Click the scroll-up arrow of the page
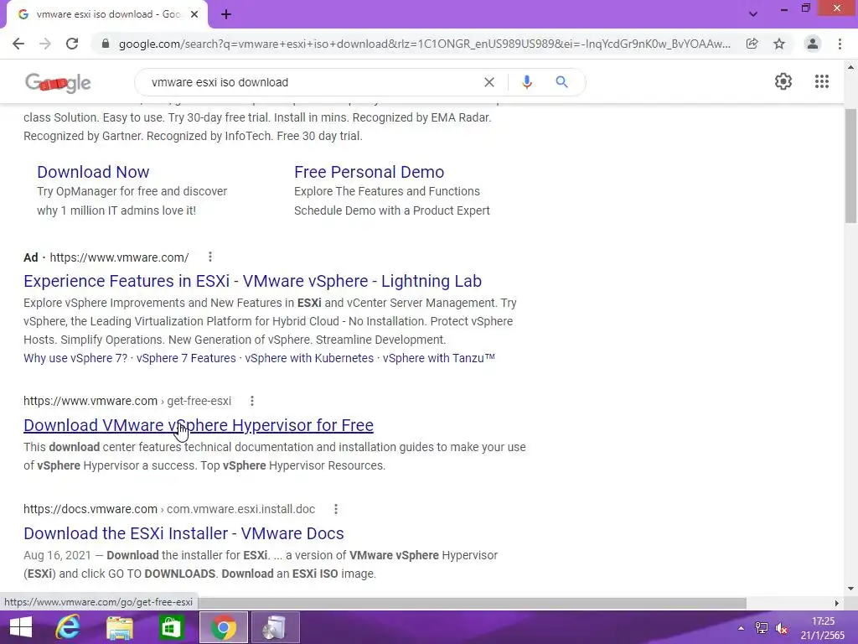Screen dimensions: 858x644 coord(850,67)
